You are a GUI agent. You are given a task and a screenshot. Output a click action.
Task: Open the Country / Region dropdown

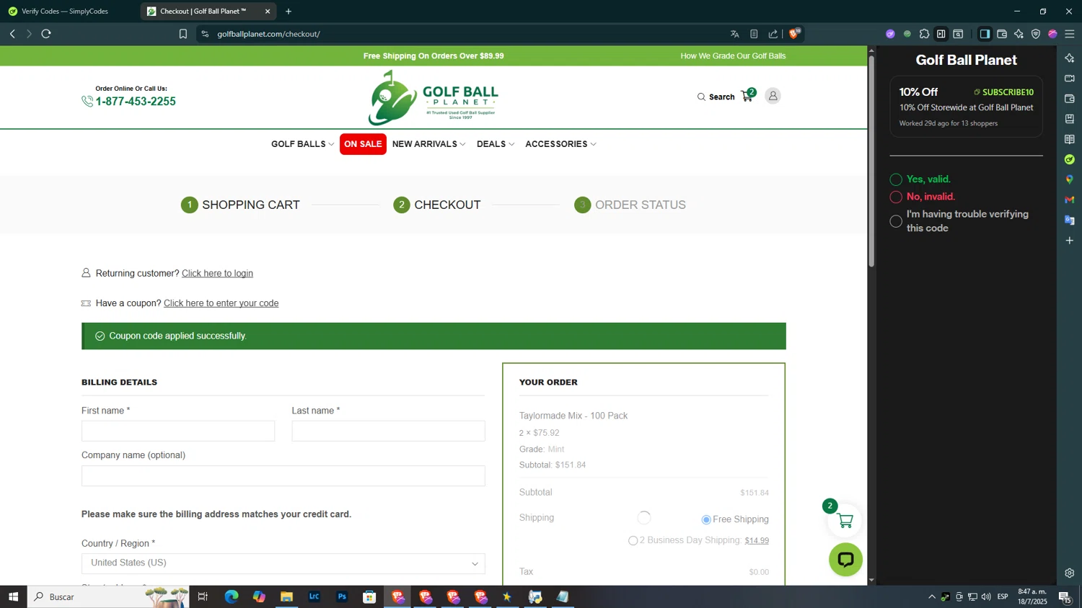pos(283,563)
